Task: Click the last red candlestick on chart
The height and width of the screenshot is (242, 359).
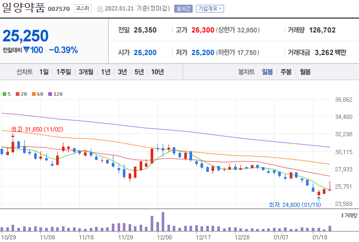Action: click(x=330, y=186)
